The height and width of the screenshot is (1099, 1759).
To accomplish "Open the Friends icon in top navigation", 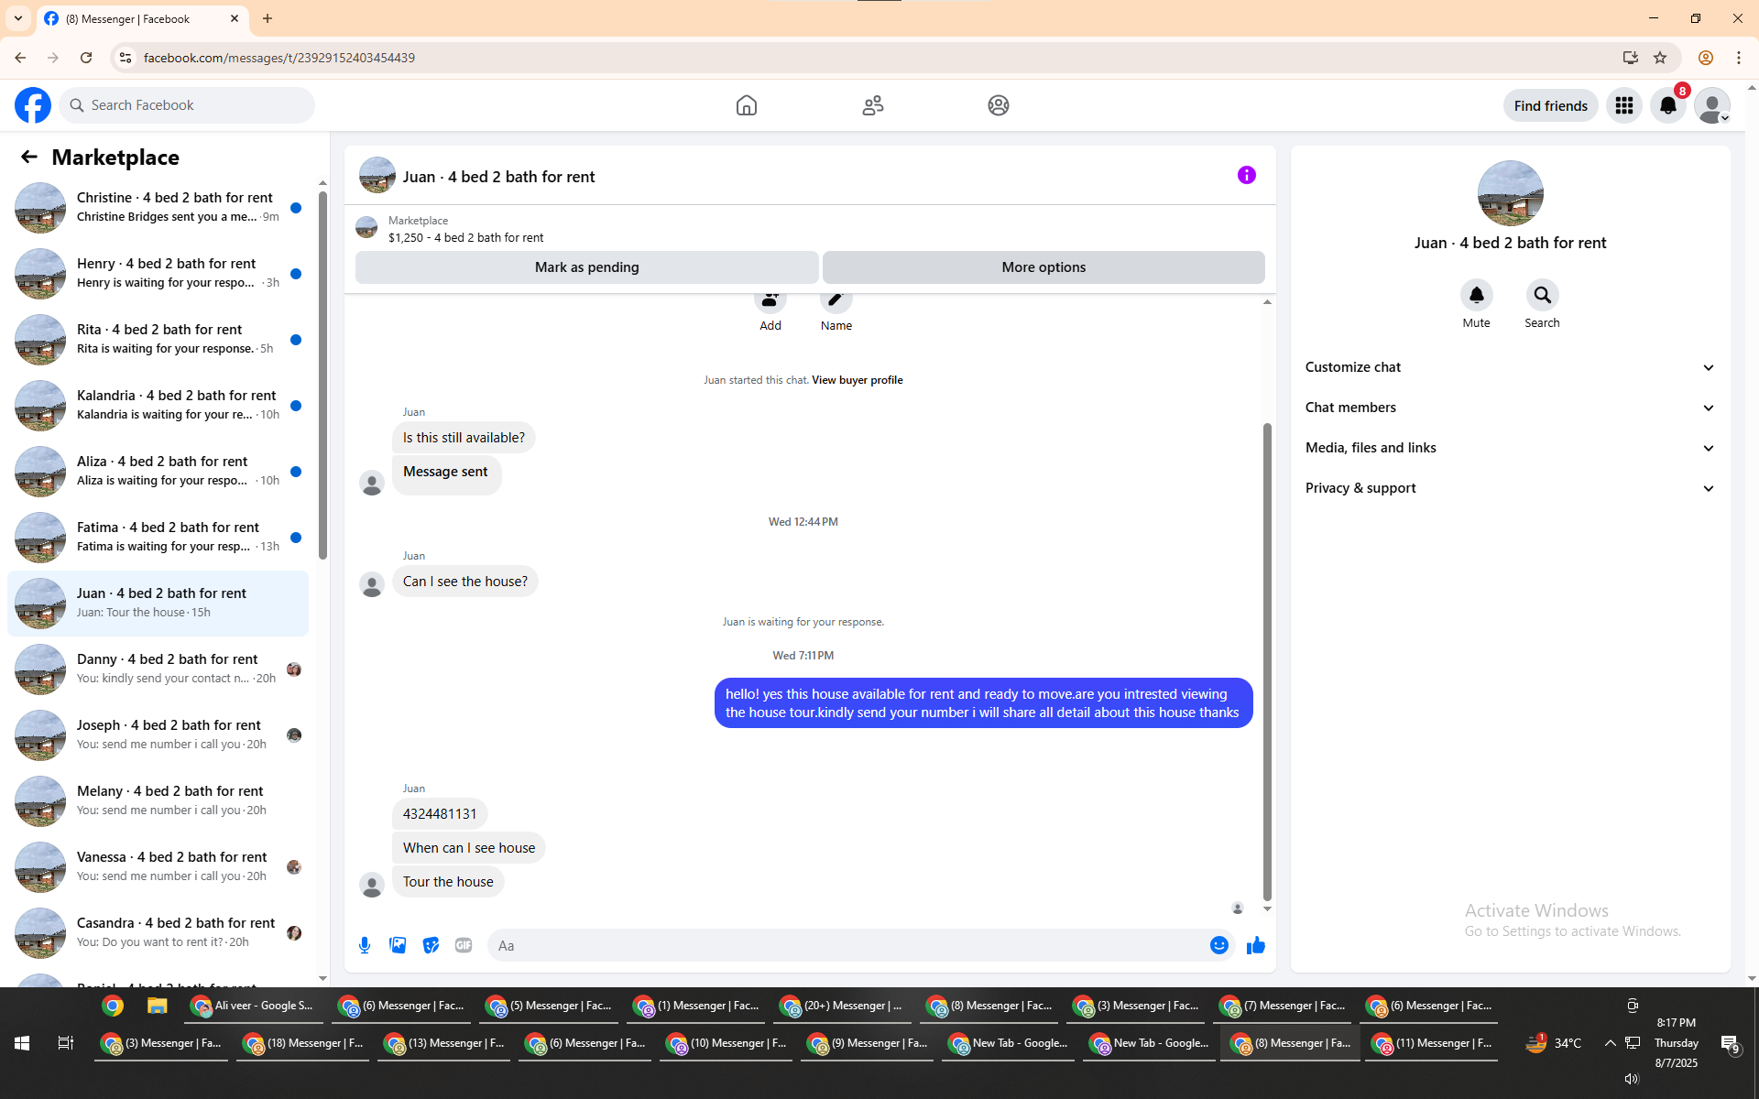I will click(x=873, y=105).
